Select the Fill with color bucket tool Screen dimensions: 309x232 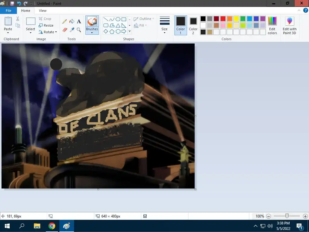tap(72, 21)
